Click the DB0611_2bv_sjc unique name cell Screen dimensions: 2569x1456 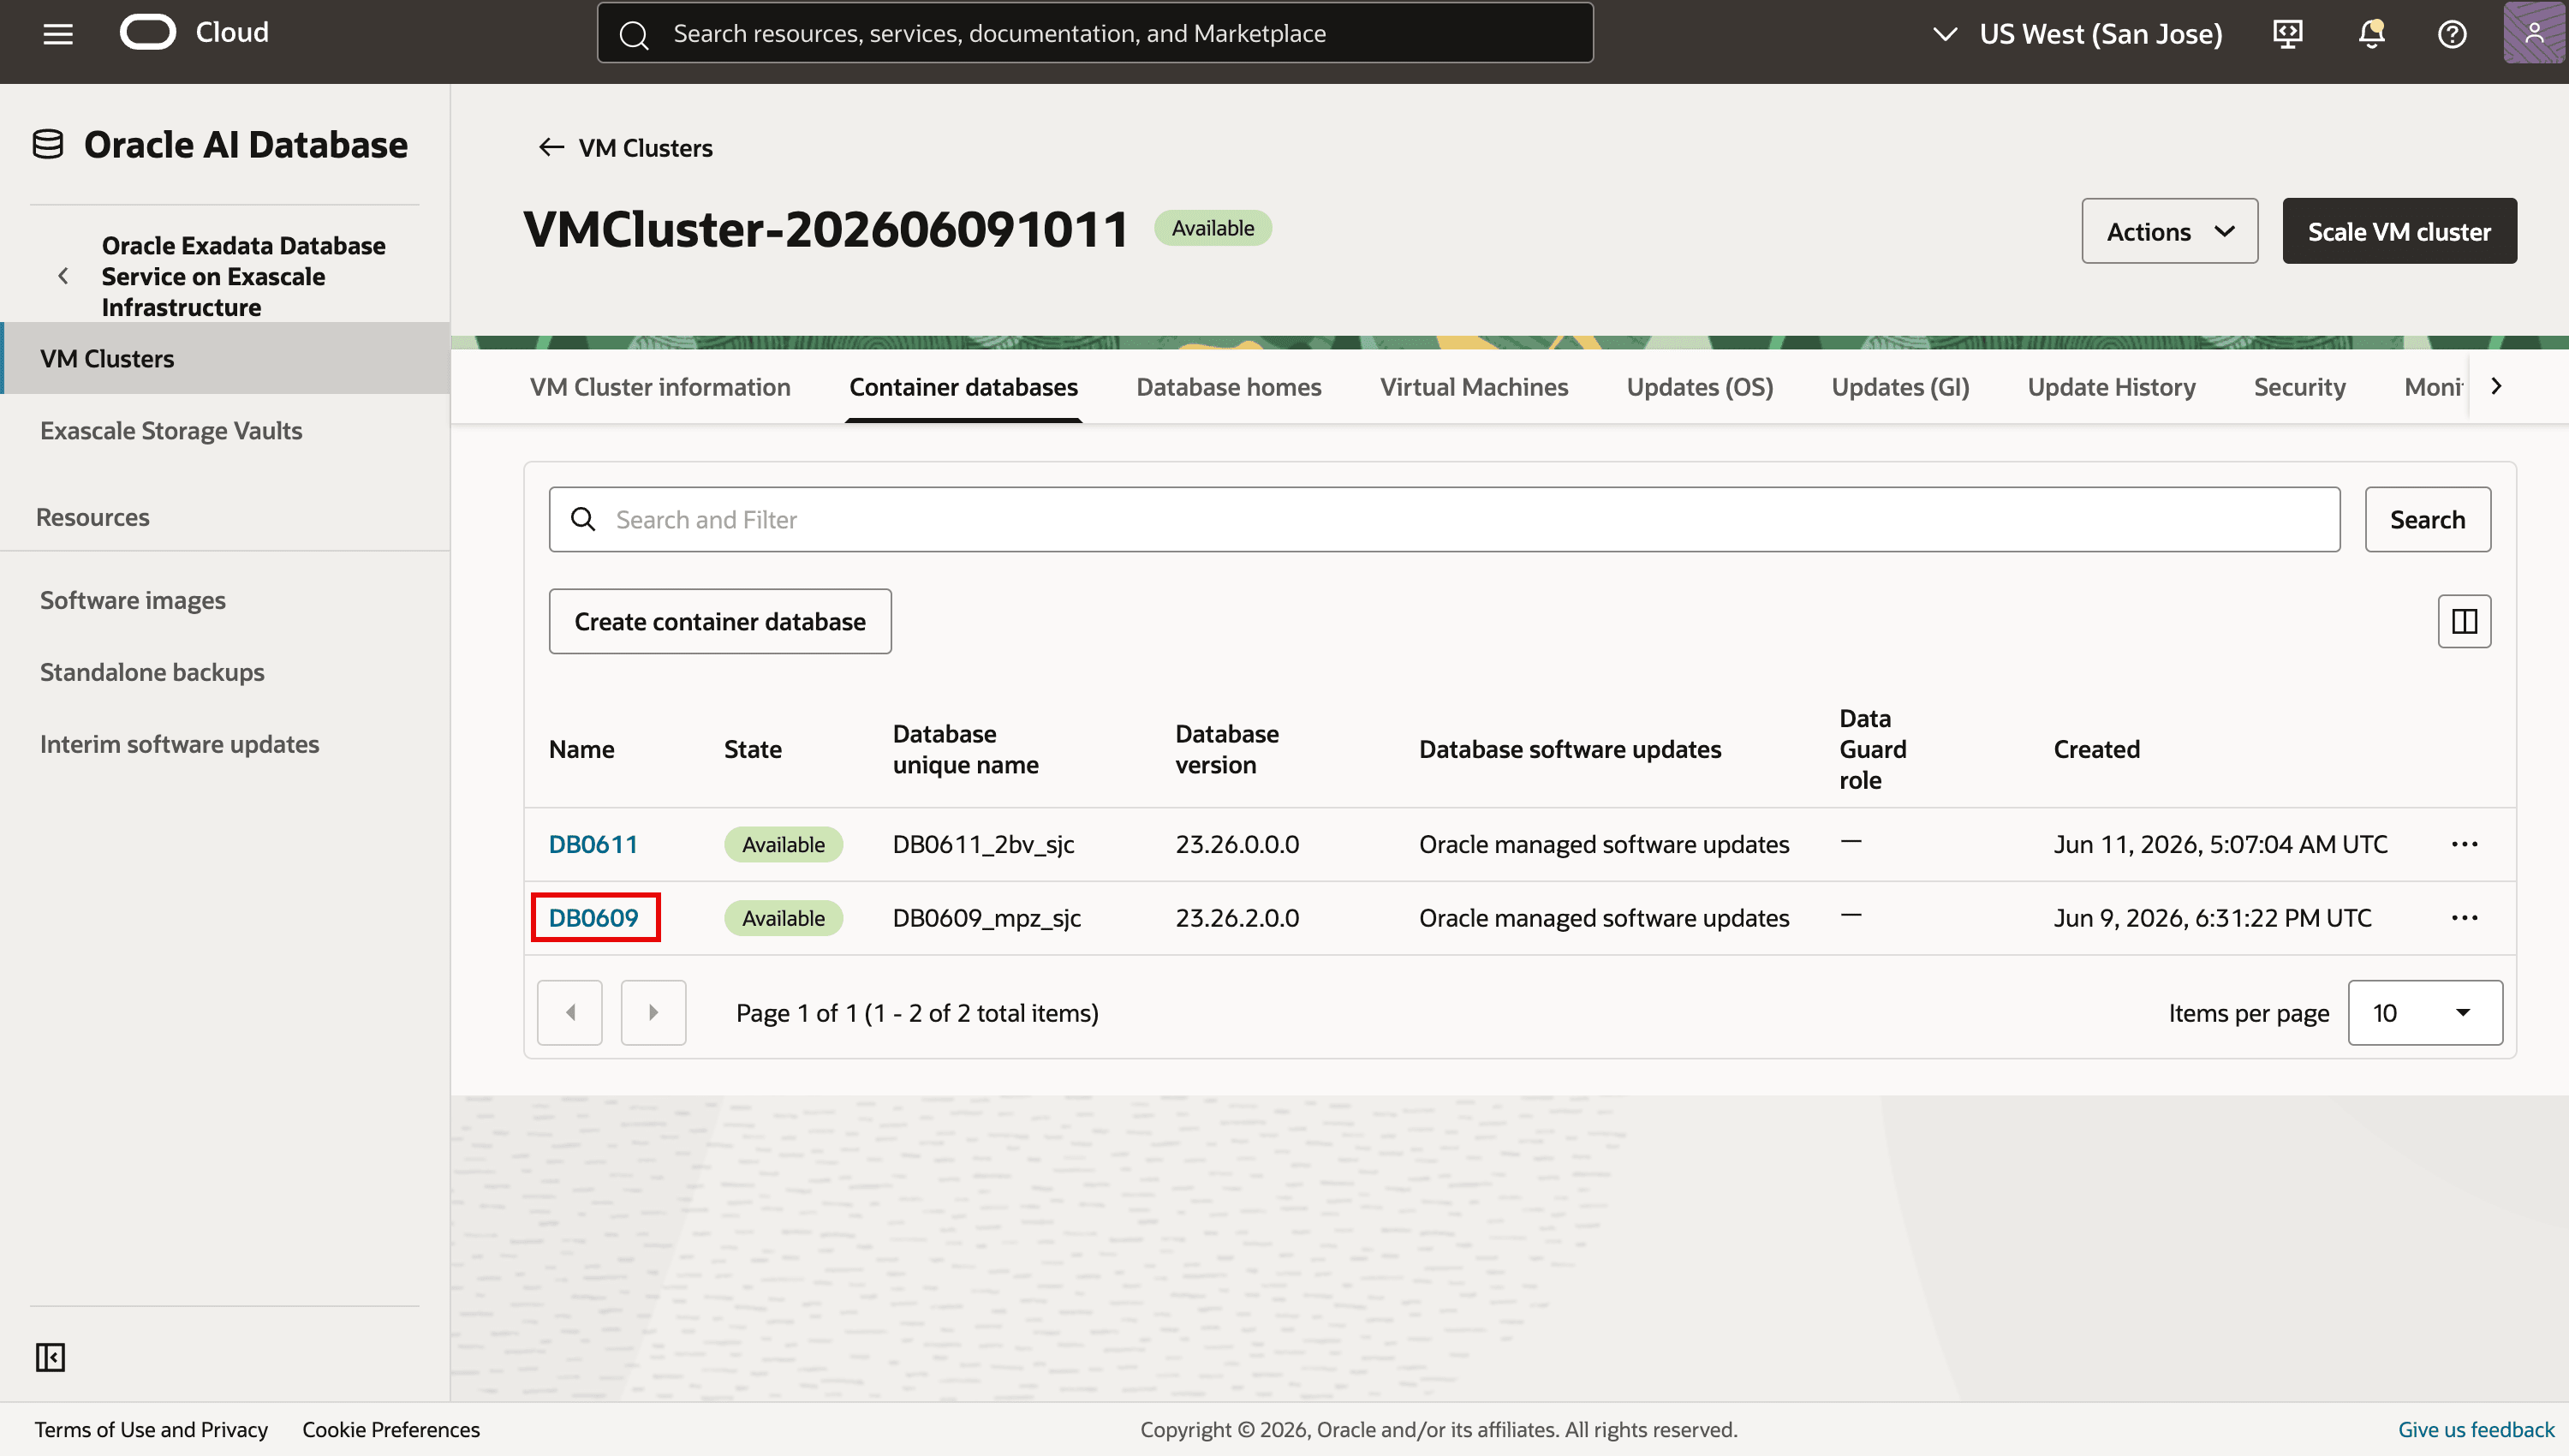(x=984, y=845)
